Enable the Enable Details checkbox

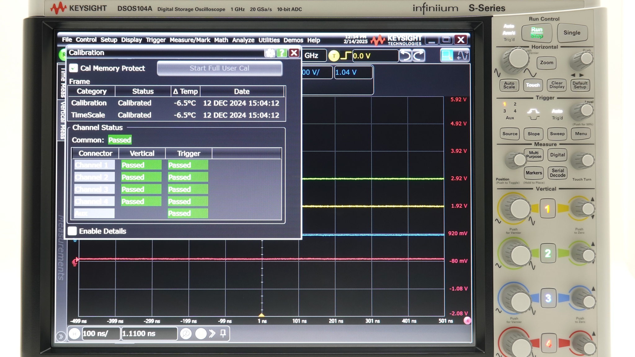click(72, 231)
